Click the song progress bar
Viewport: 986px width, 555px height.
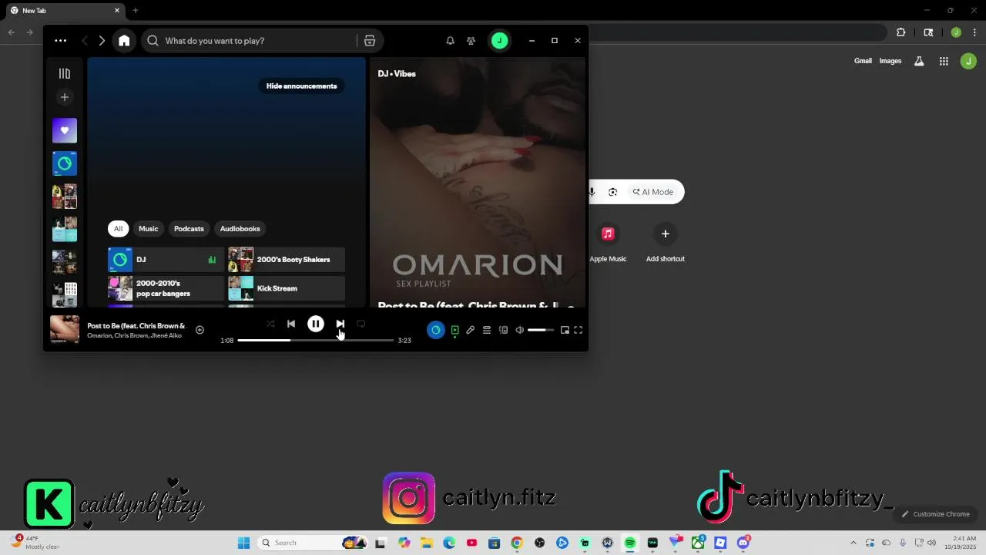316,340
